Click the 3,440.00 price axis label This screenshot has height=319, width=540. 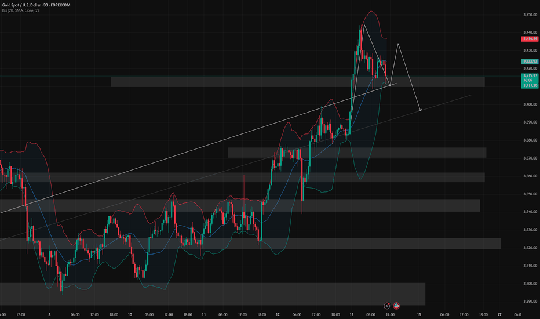coord(530,32)
